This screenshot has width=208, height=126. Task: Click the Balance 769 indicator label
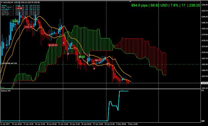coord(6,91)
